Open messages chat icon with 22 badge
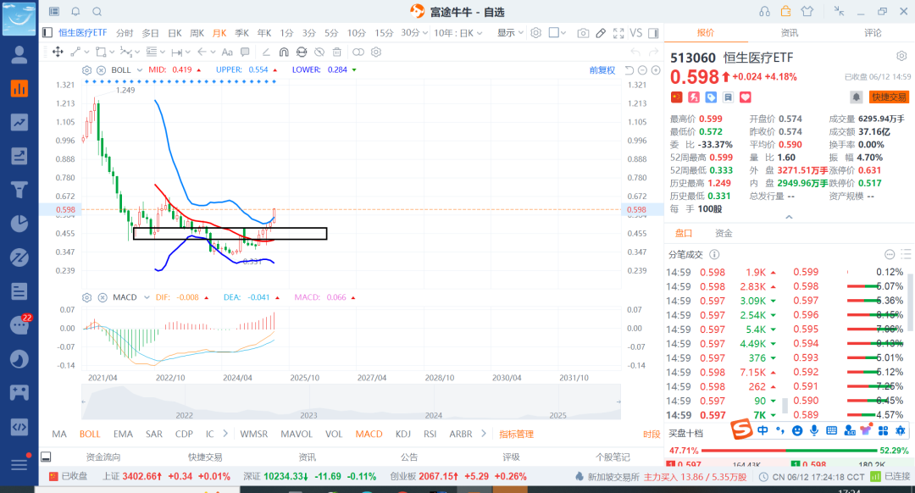 click(20, 324)
